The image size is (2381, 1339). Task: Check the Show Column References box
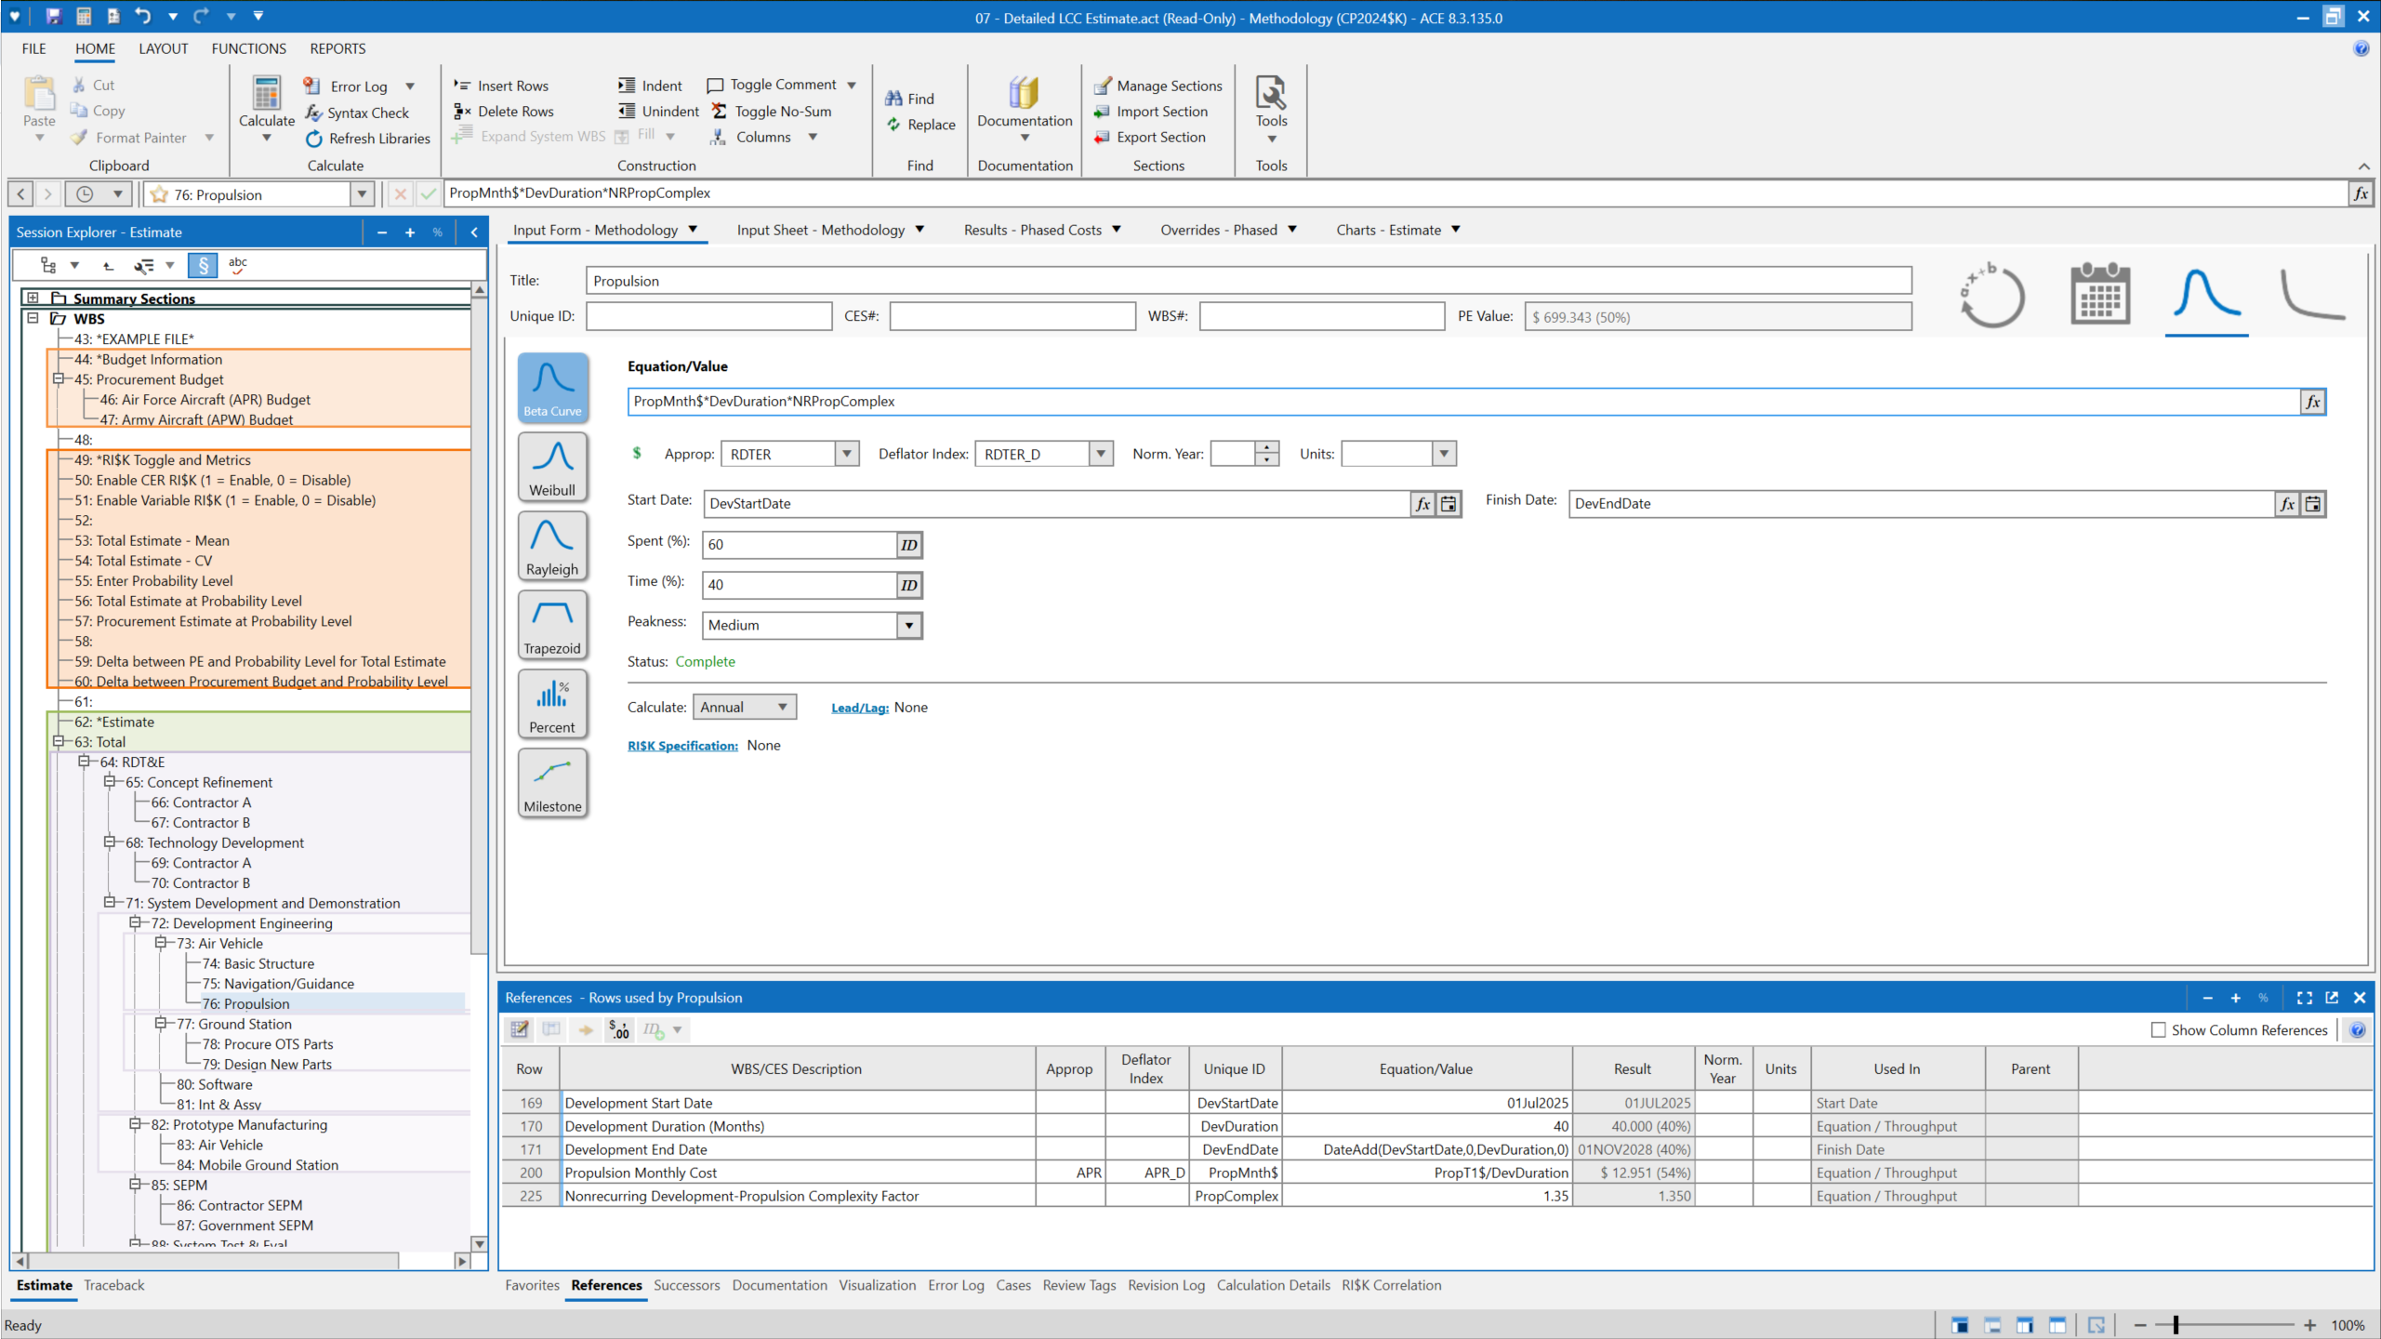[x=2159, y=1029]
